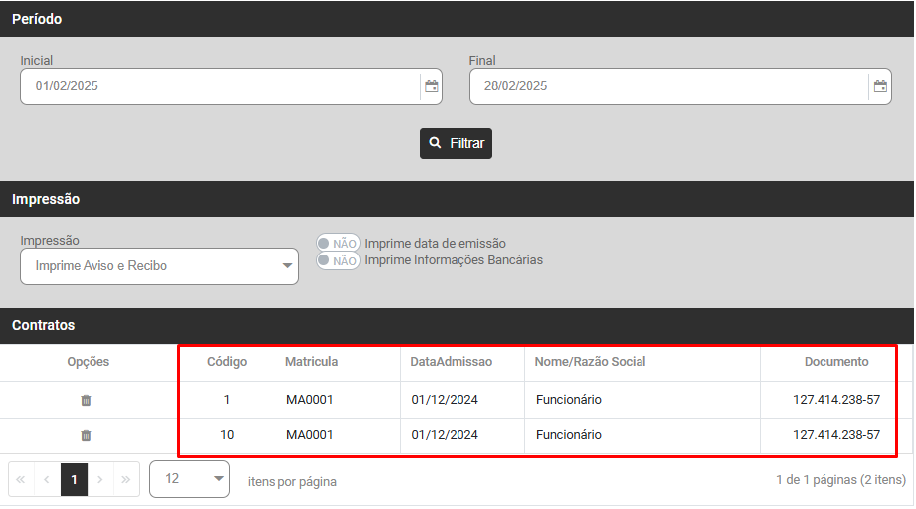Click the Opções column header
This screenshot has width=916, height=509.
89,362
